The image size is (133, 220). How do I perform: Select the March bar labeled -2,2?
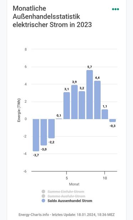coord(52,128)
